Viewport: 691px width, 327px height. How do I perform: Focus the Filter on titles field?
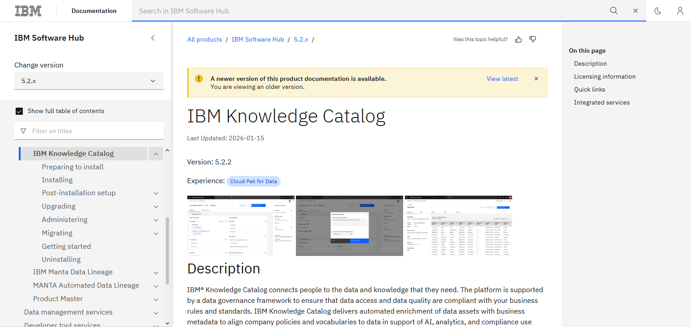click(x=89, y=131)
